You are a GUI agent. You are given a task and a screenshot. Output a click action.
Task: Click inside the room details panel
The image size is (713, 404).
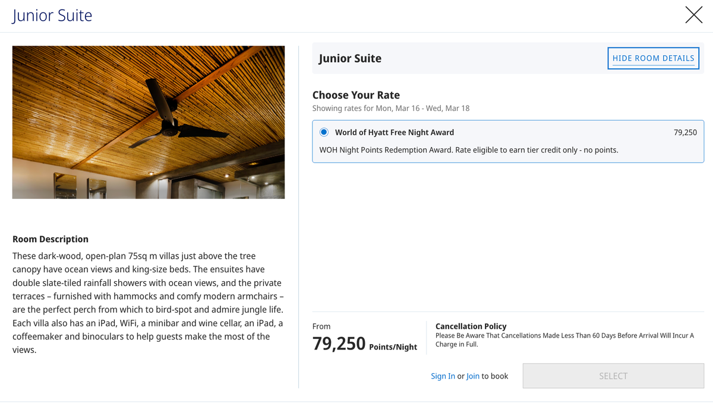click(505, 237)
